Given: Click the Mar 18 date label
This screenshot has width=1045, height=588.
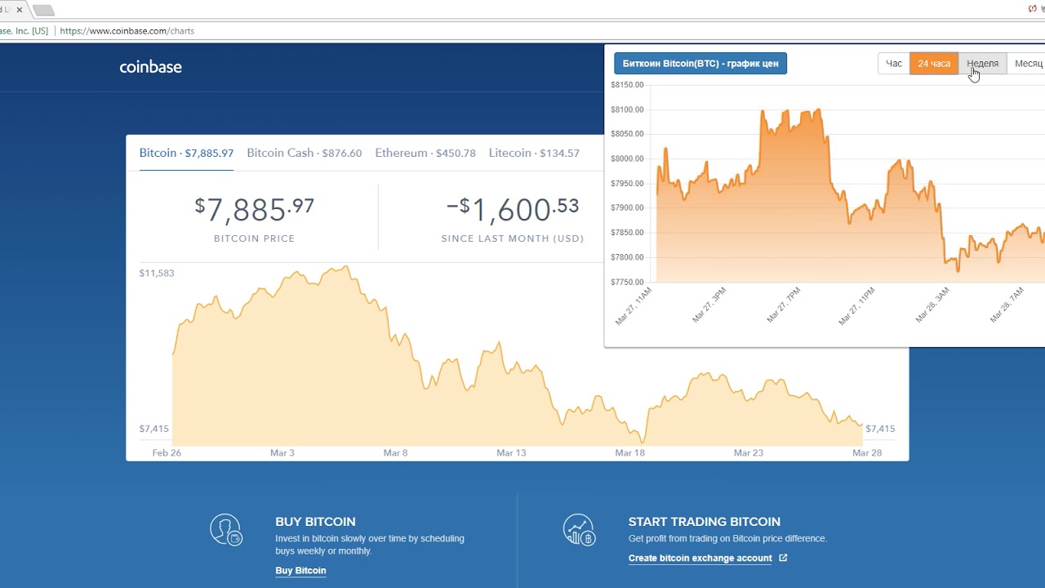Looking at the screenshot, I should click(x=629, y=452).
